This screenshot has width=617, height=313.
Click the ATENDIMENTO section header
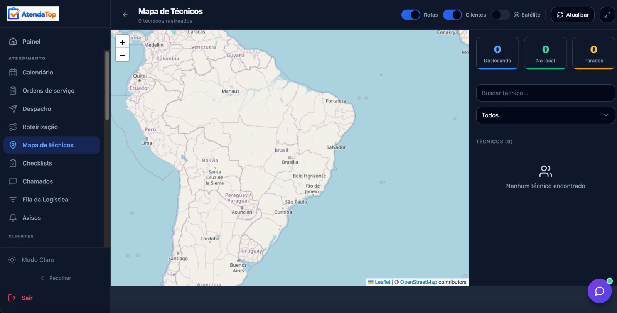[x=27, y=58]
